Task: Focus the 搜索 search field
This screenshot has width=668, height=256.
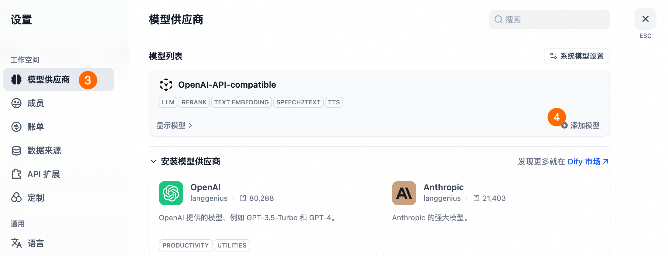Action: (550, 19)
